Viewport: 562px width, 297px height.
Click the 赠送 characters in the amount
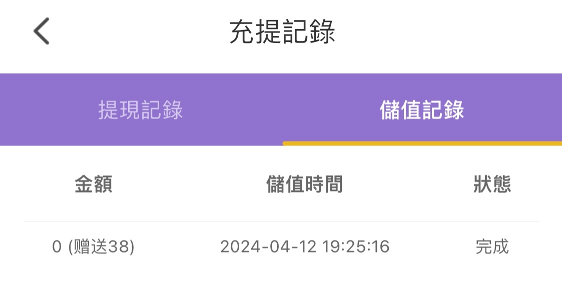coord(91,246)
